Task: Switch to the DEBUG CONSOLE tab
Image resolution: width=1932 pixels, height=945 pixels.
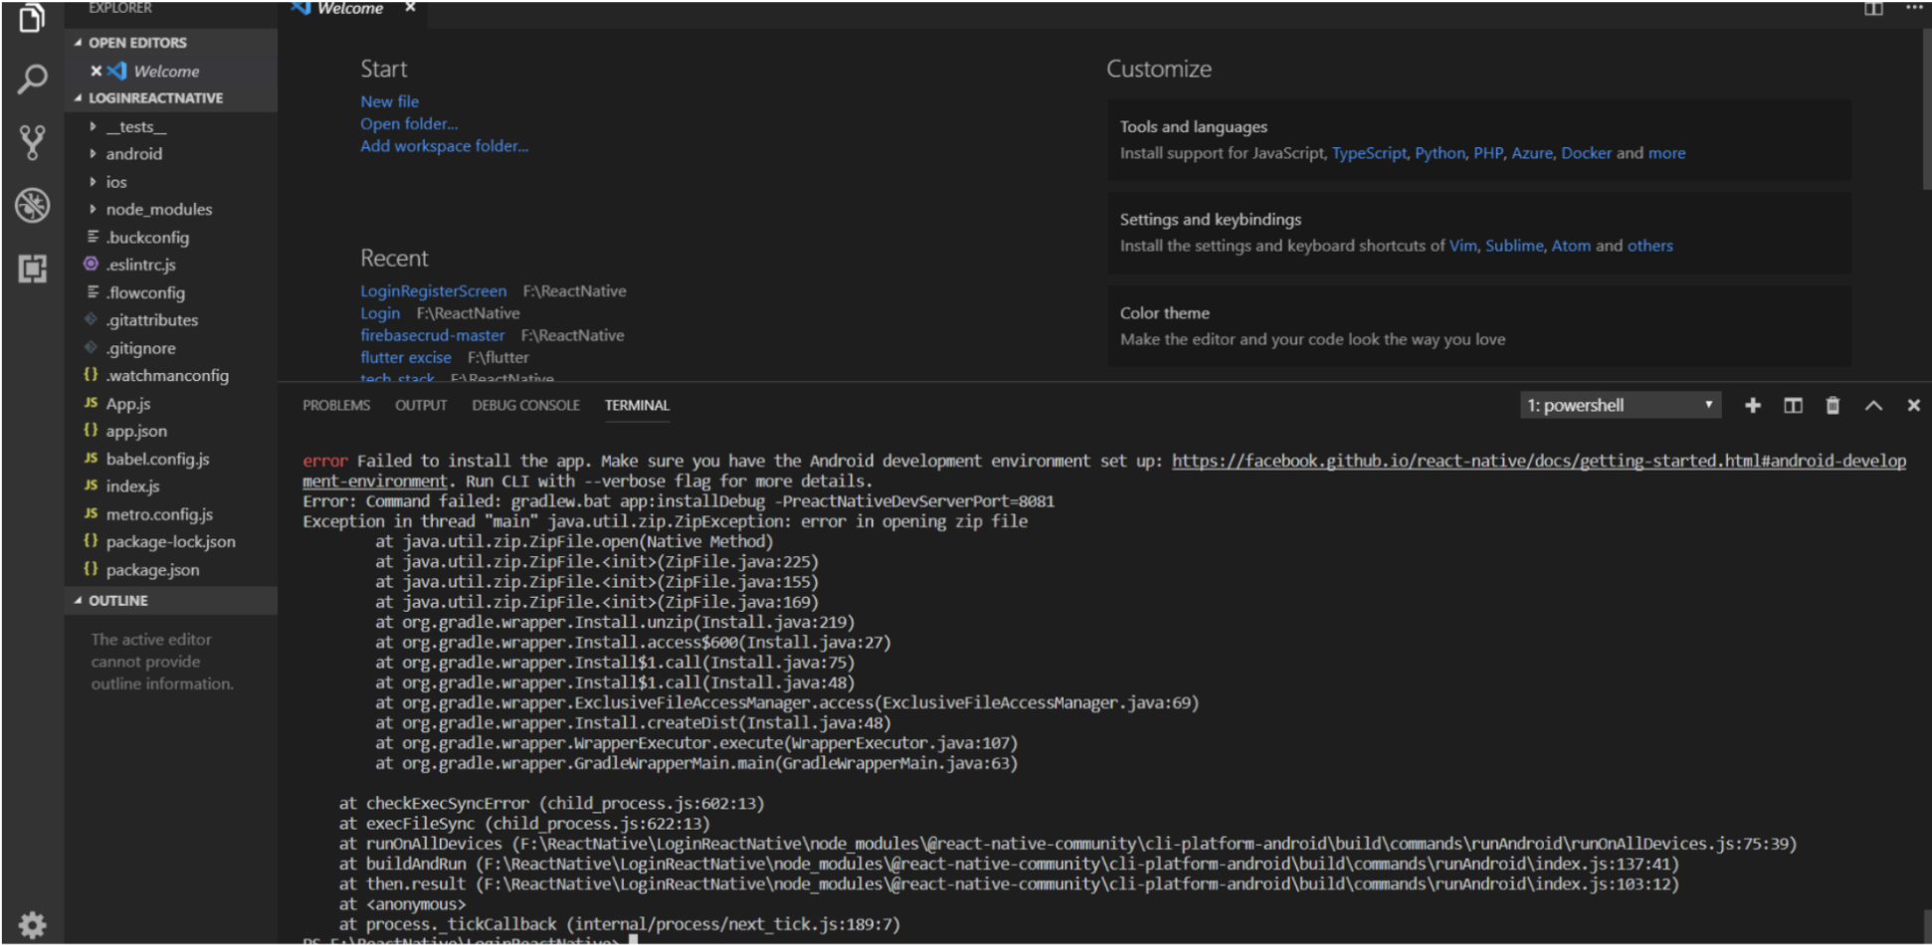Action: pyautogui.click(x=525, y=406)
